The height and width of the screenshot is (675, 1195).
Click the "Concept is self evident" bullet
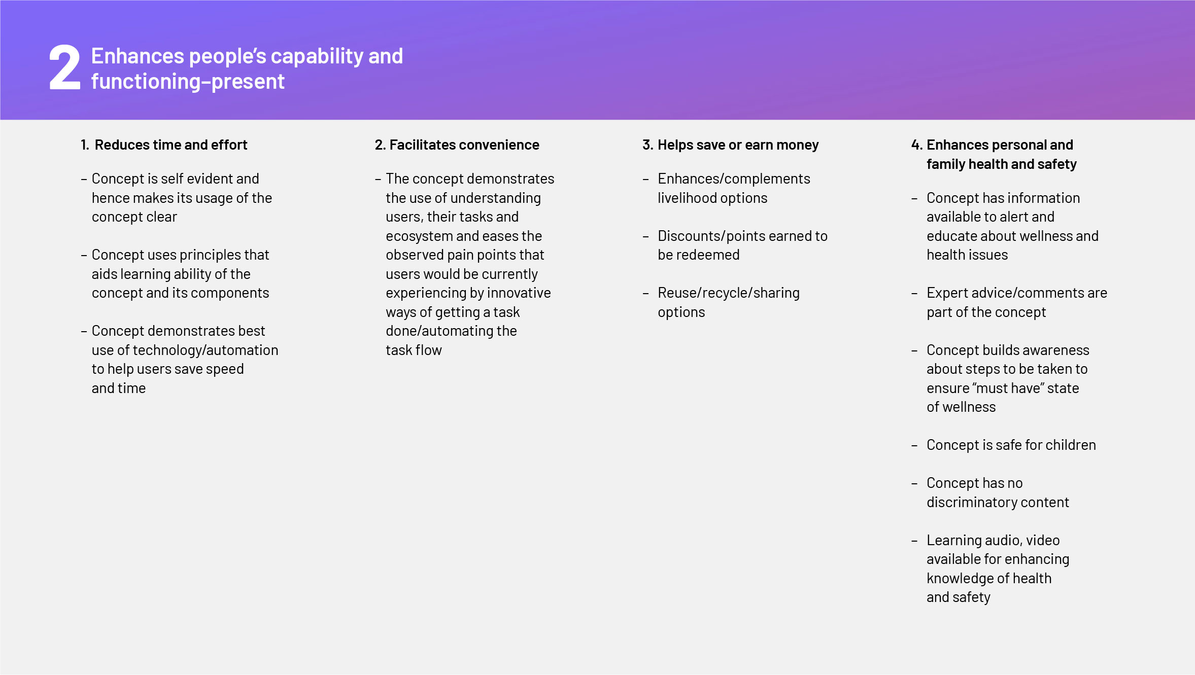coord(181,198)
